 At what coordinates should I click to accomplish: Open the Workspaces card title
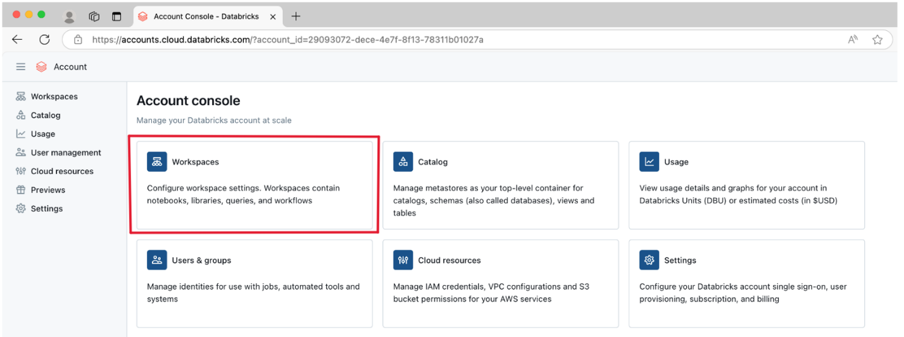(196, 162)
